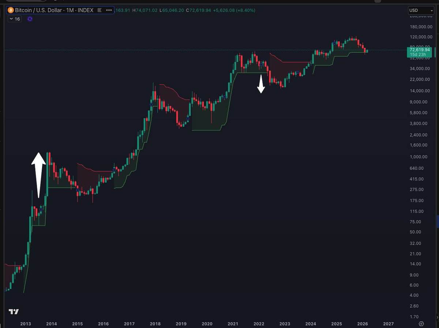
Task: Click the 2025 label on time axis
Action: click(337, 324)
